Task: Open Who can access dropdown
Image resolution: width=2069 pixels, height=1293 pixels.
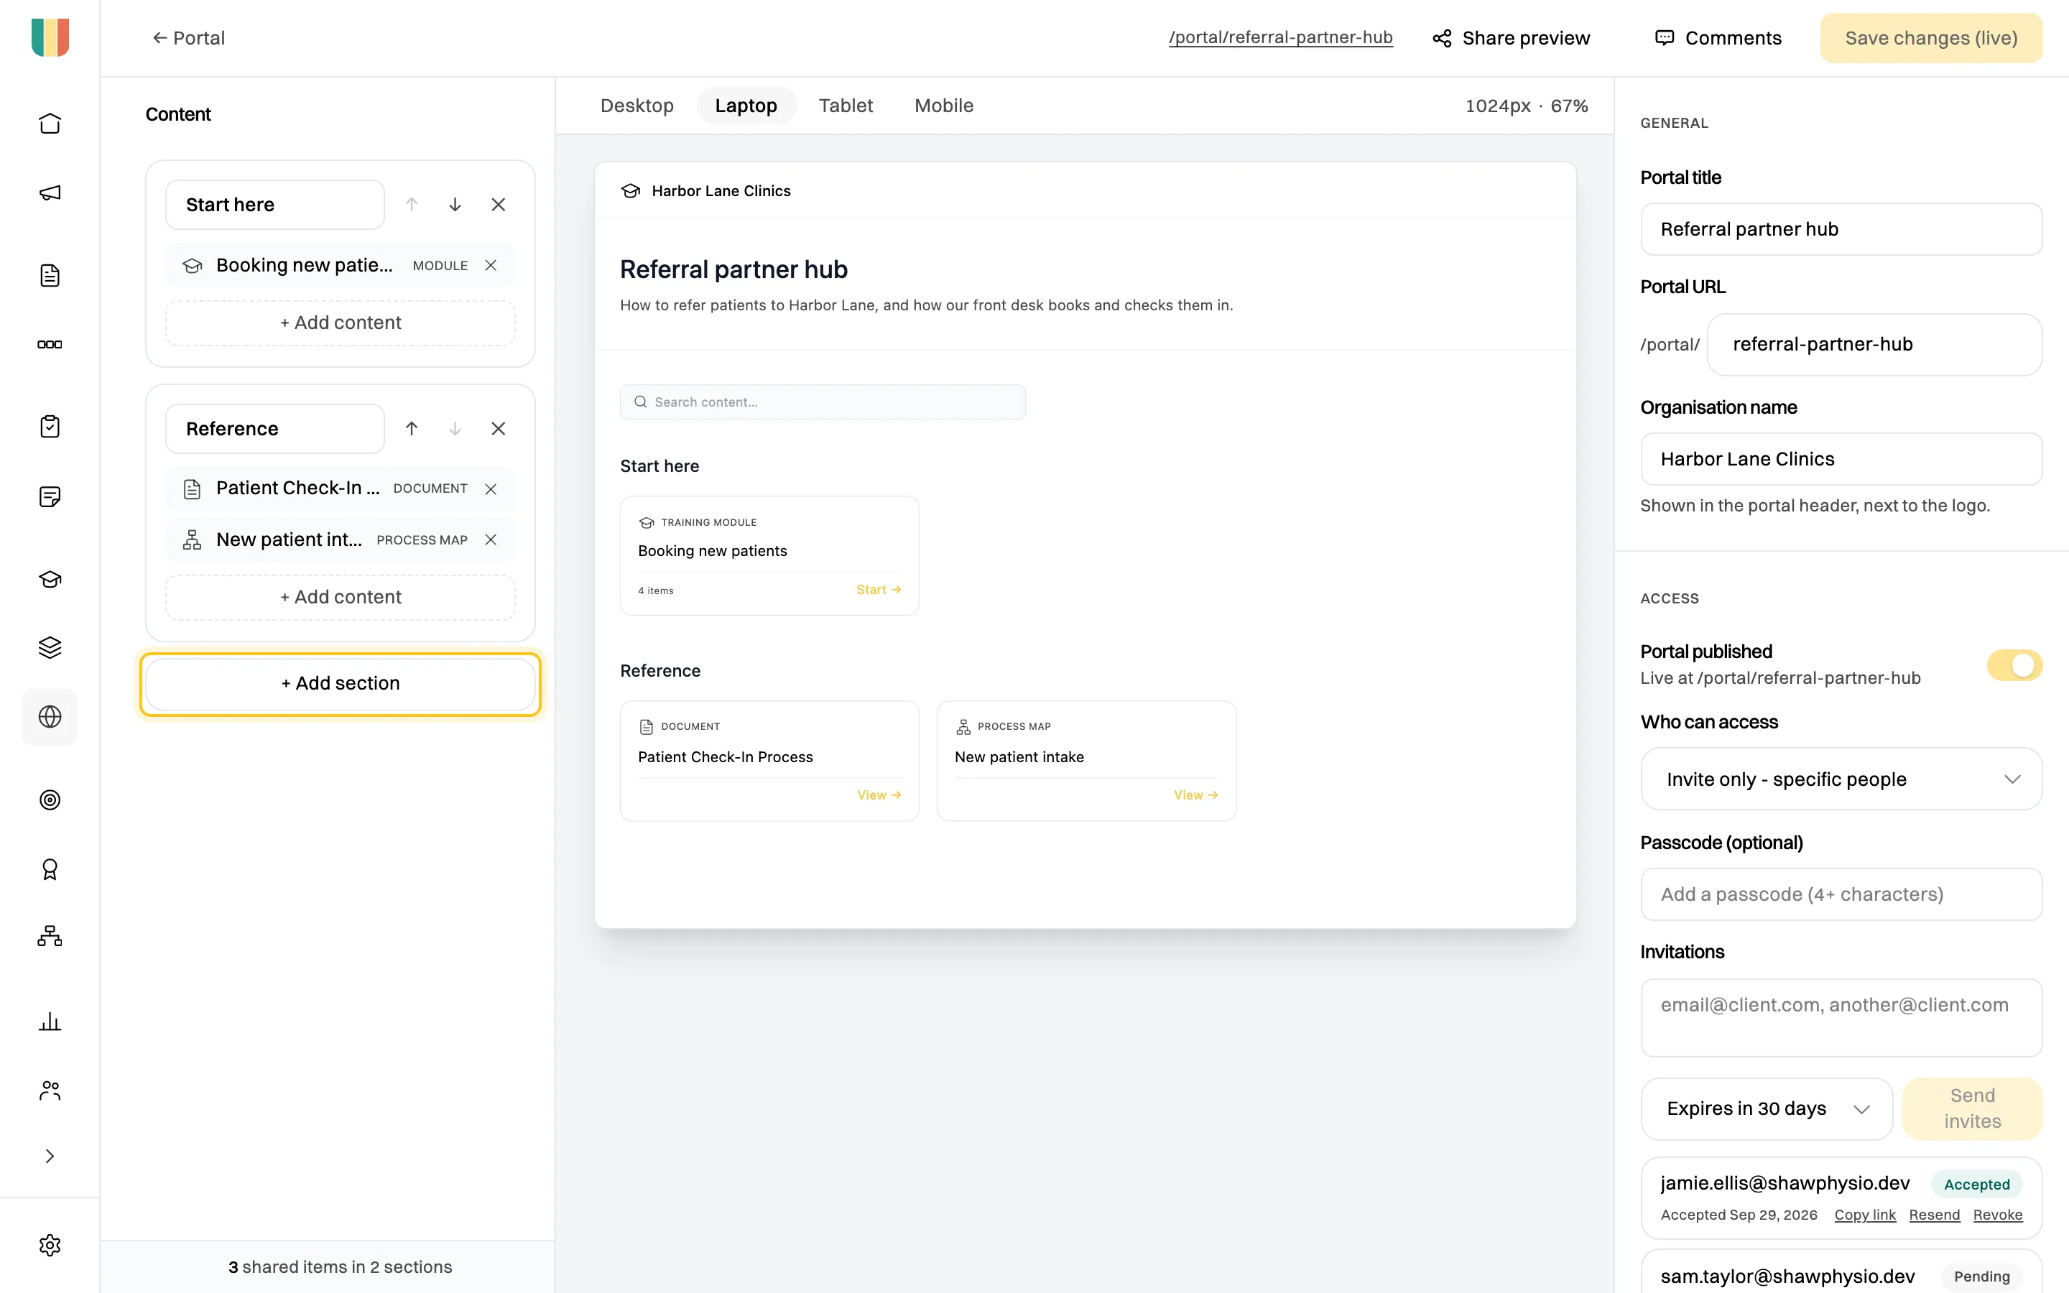Action: pyautogui.click(x=1841, y=779)
